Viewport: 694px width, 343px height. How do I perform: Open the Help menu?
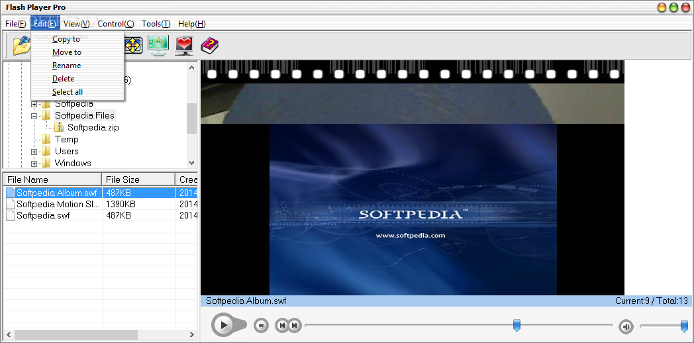[191, 24]
